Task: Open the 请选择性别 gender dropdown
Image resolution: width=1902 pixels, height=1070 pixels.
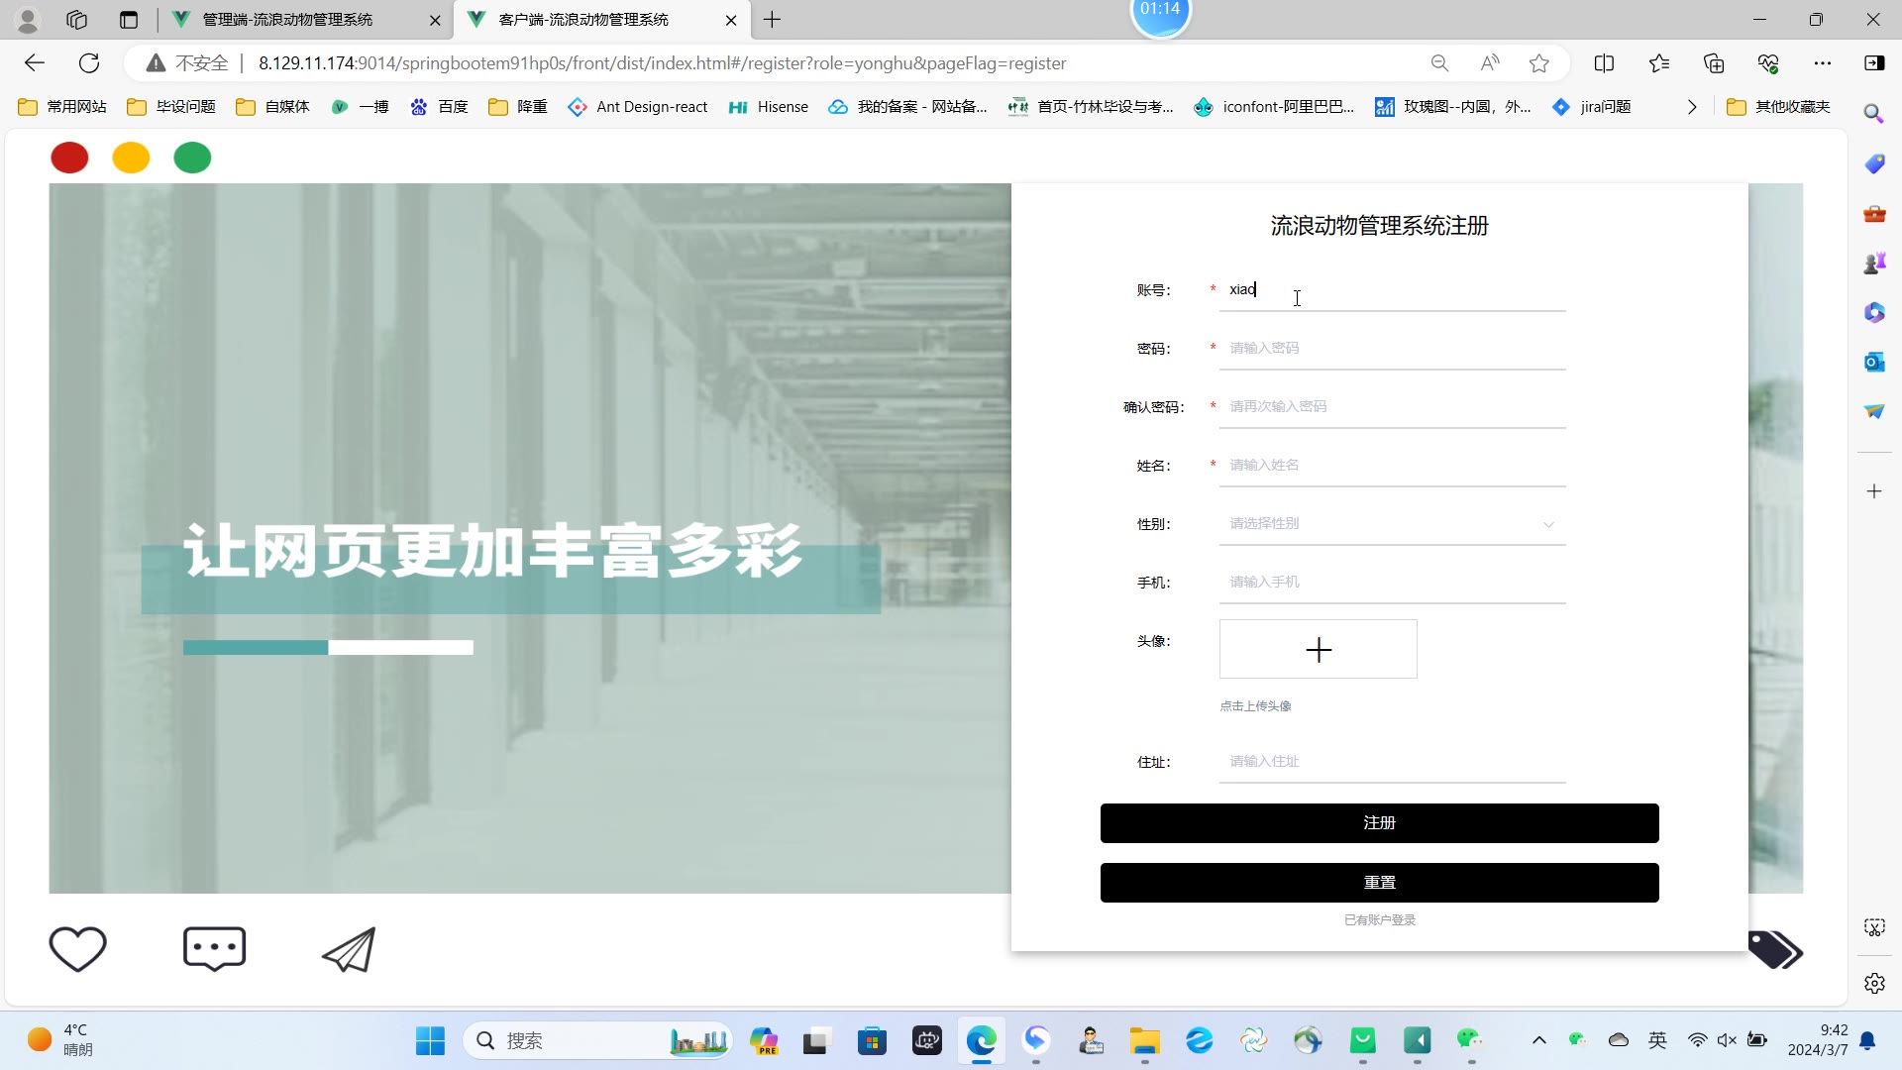Action: pos(1391,524)
